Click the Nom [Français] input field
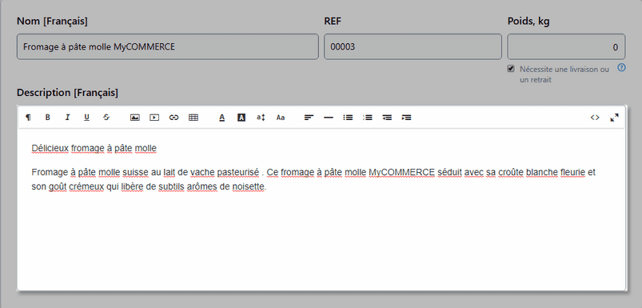The image size is (642, 308). click(167, 46)
